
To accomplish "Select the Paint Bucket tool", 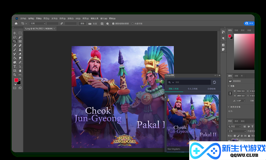I will point(15,58).
